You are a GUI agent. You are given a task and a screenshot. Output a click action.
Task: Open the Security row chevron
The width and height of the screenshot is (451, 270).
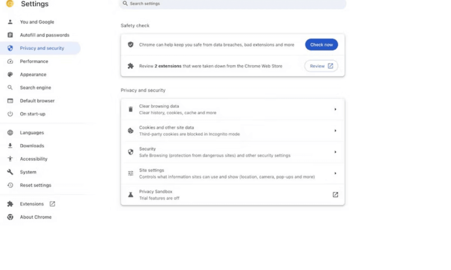(336, 152)
